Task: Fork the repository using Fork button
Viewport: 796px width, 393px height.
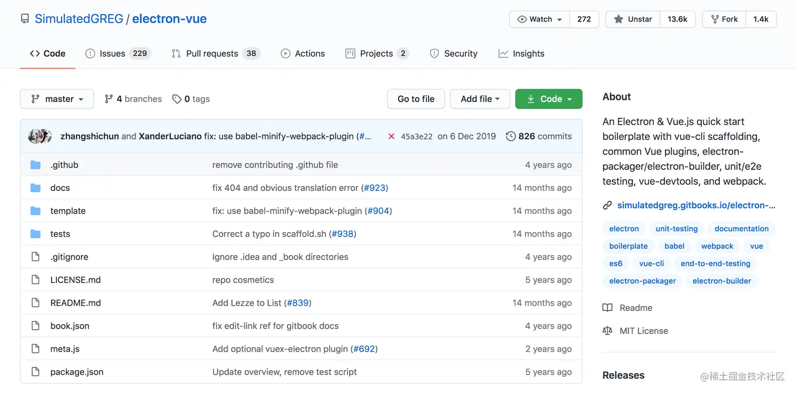Action: pos(724,19)
